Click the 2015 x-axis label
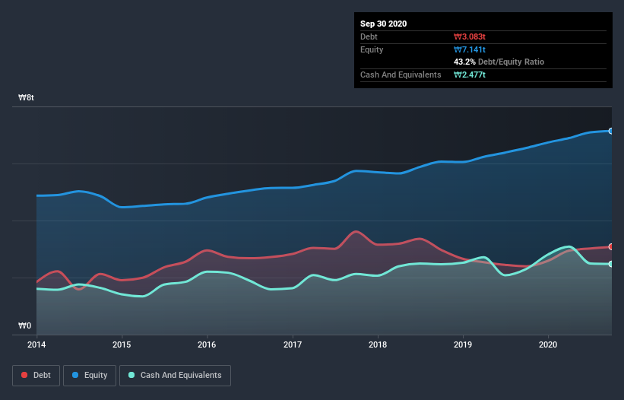The image size is (624, 400). point(122,344)
